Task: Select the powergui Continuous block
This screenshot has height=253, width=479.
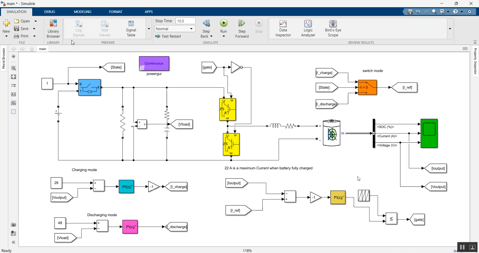Action: tap(154, 63)
